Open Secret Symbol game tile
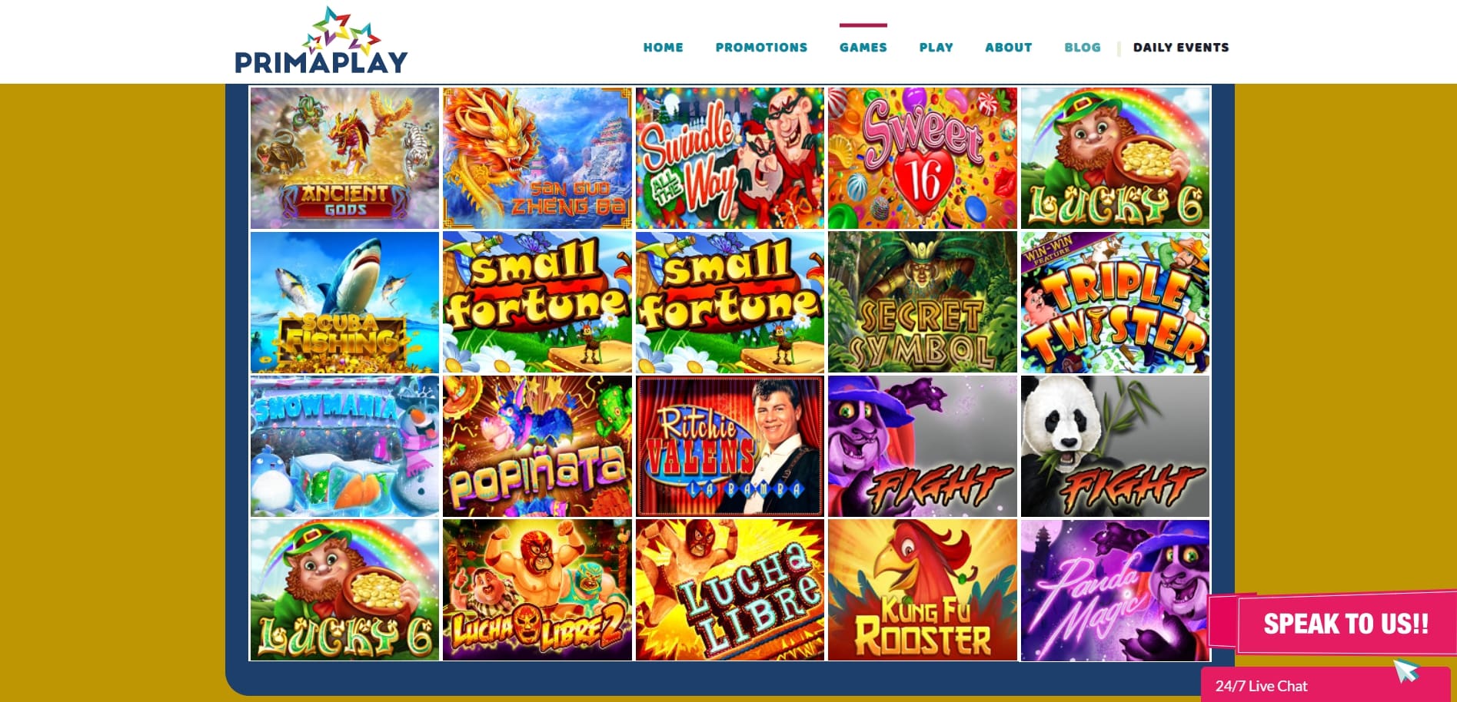1457x702 pixels. [922, 302]
